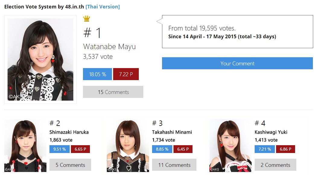Click the Watanabe Mayu name text
This screenshot has width=315, height=175.
point(110,46)
